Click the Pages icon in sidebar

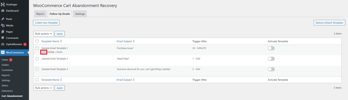(x=3, y=32)
